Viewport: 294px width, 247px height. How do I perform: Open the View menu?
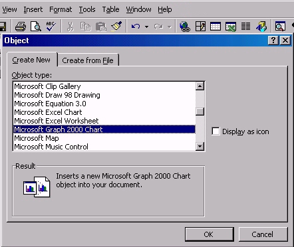[x=9, y=9]
